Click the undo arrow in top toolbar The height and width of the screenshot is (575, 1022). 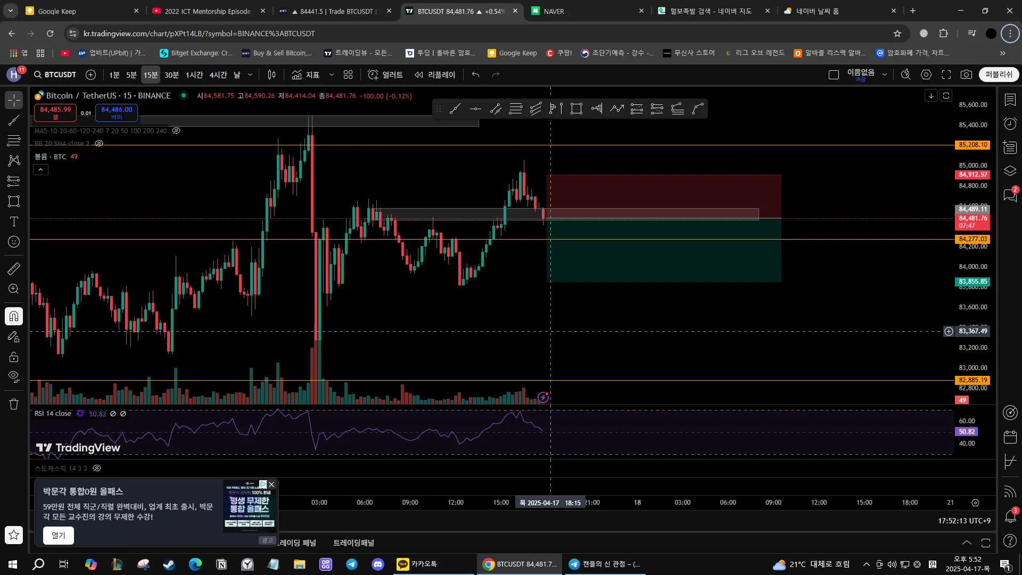[x=475, y=75]
